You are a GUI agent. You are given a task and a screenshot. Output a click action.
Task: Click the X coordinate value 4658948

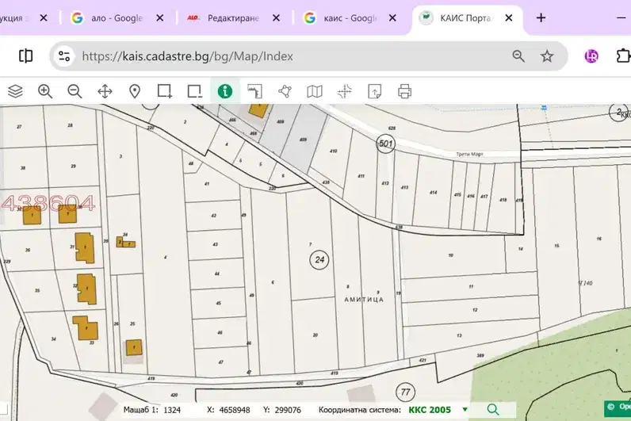click(235, 410)
